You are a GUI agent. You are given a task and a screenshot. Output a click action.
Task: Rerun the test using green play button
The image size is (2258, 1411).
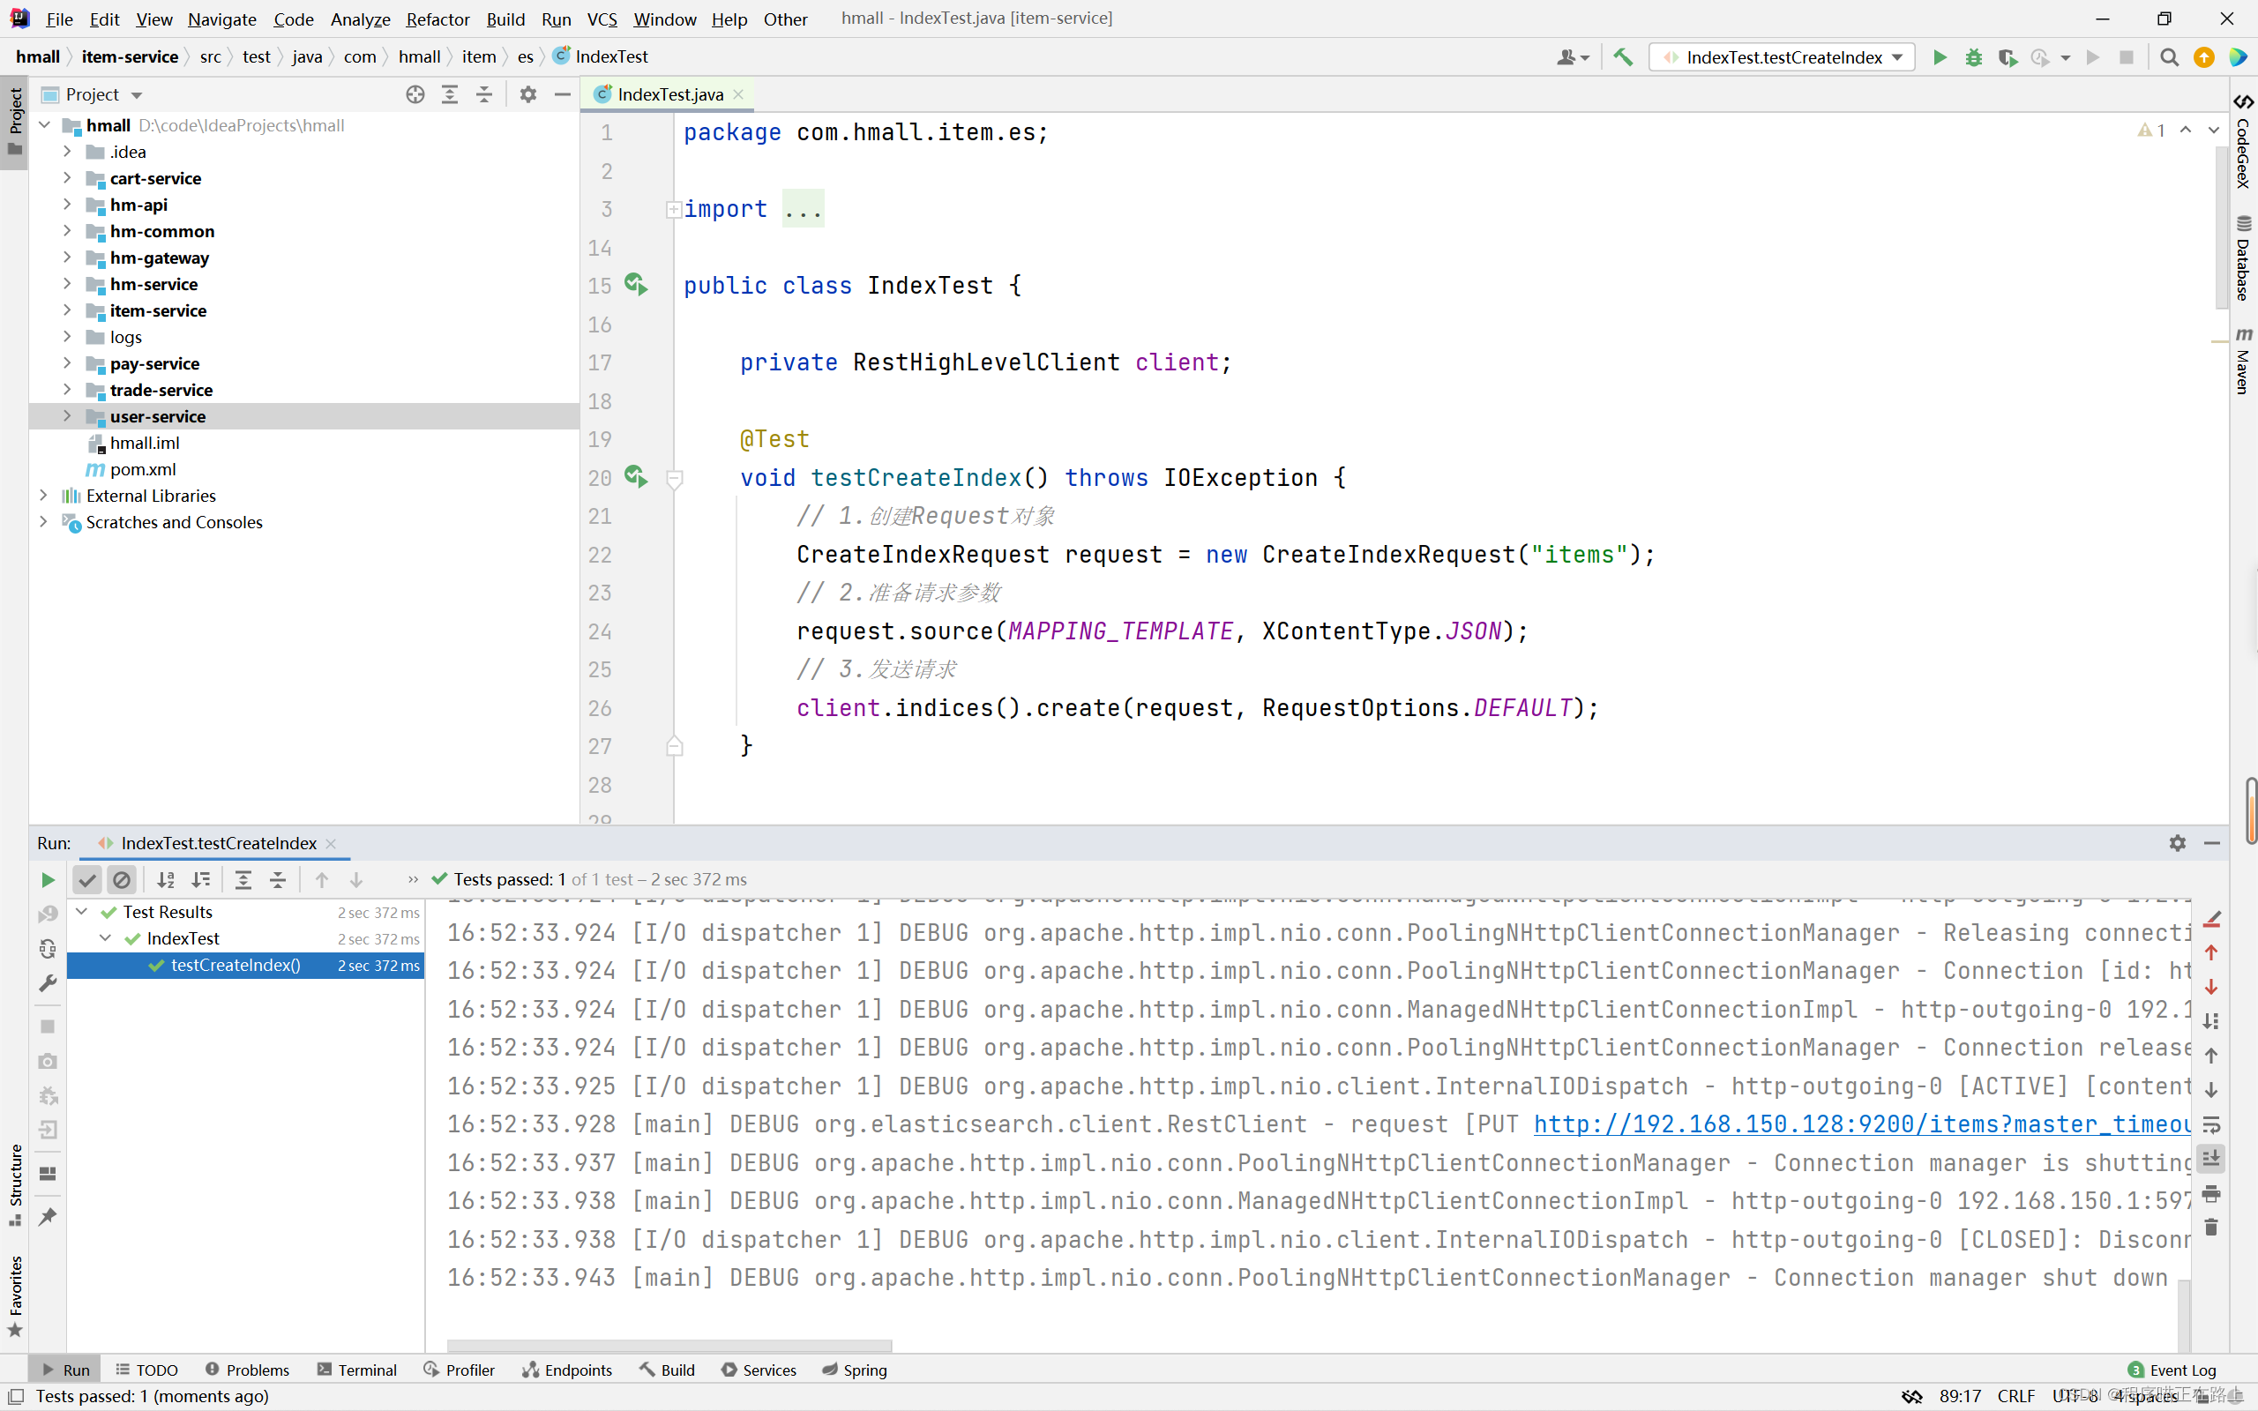pyautogui.click(x=48, y=879)
